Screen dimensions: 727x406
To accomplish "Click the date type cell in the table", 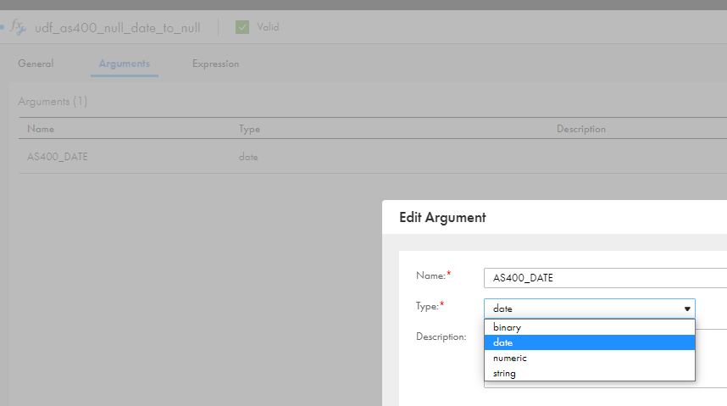I will pyautogui.click(x=248, y=157).
